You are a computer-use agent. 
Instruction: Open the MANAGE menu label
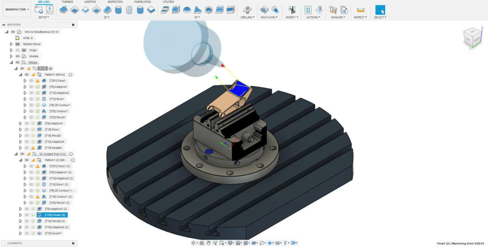338,18
